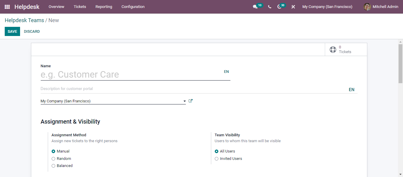Select Random assignment method
Image resolution: width=403 pixels, height=177 pixels.
click(x=53, y=159)
